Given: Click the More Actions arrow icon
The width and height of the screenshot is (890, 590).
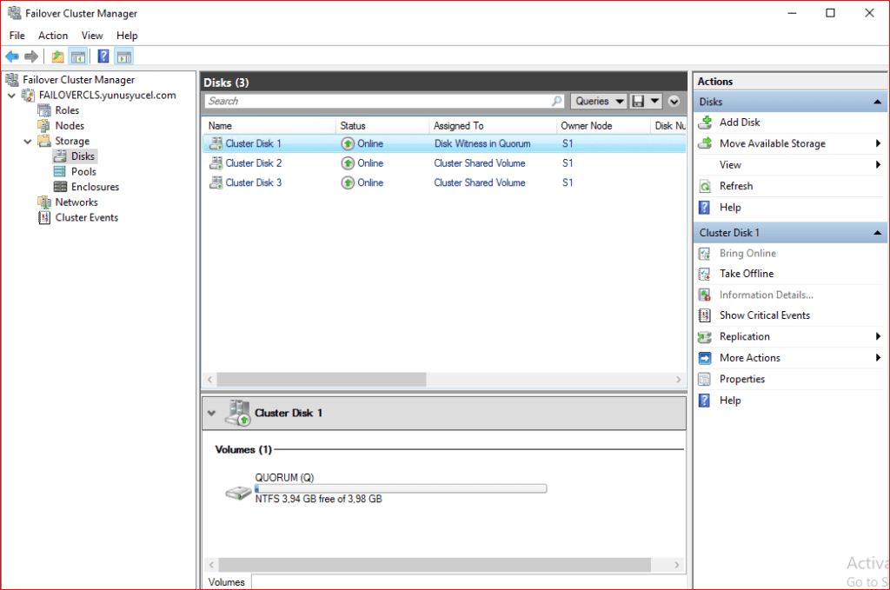Looking at the screenshot, I should point(704,358).
